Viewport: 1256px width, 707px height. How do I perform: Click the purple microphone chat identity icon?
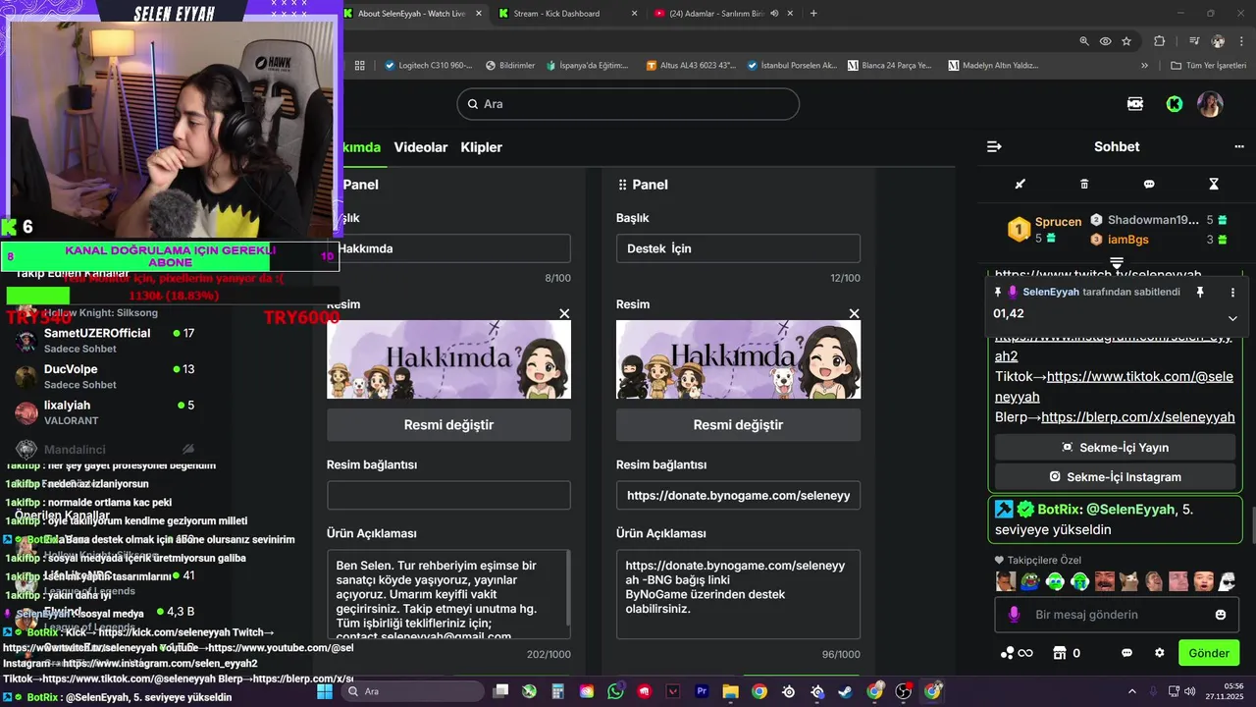pos(1015,615)
